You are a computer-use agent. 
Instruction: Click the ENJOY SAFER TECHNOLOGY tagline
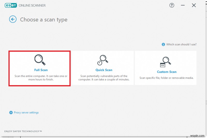[23, 131]
